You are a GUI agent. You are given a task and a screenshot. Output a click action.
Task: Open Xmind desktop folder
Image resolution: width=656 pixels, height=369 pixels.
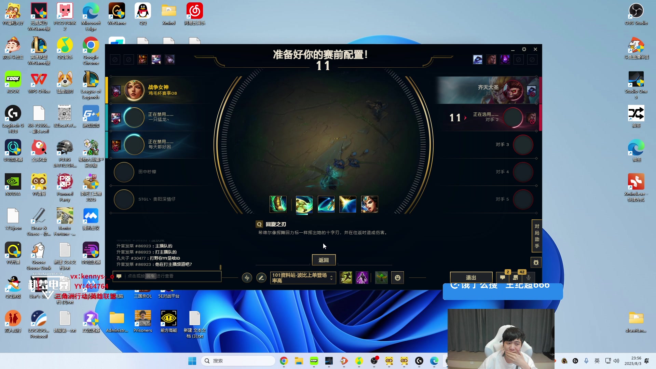pyautogui.click(x=168, y=14)
